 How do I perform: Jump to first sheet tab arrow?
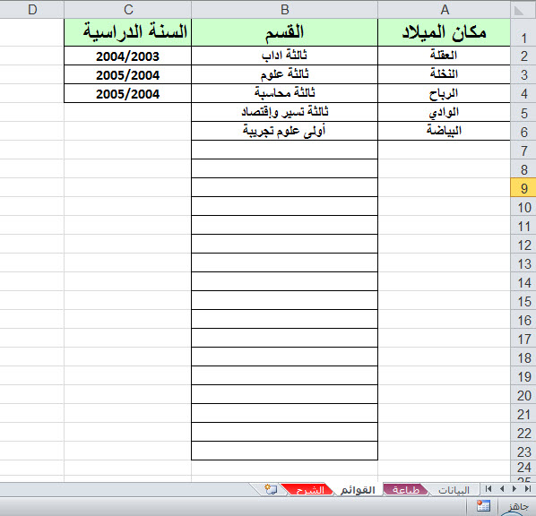click(x=488, y=489)
